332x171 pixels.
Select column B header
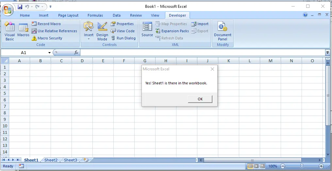41,61
